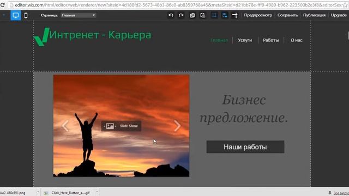Select Услуги in site menu

click(x=245, y=40)
